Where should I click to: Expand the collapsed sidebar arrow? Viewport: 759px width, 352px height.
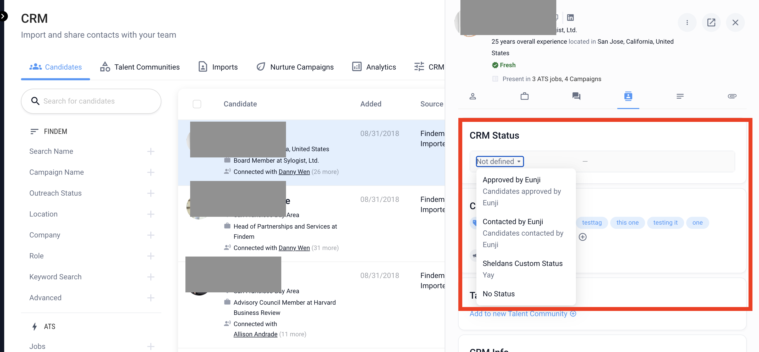coord(3,16)
